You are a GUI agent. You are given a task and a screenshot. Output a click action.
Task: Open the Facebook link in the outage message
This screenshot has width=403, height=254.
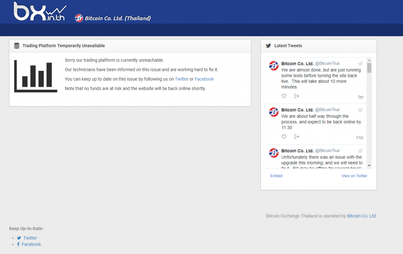tap(204, 79)
